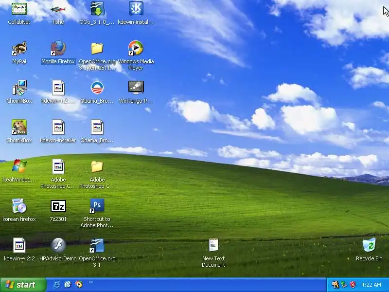The height and width of the screenshot is (292, 389).
Task: Click the kdewin-installer file icon
Action: coord(58,127)
